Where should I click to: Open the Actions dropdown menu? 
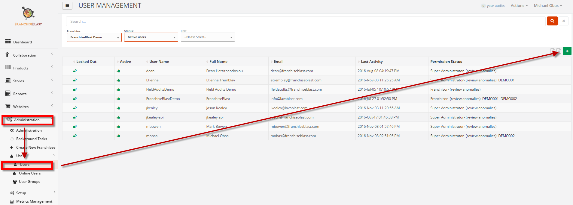(x=519, y=5)
